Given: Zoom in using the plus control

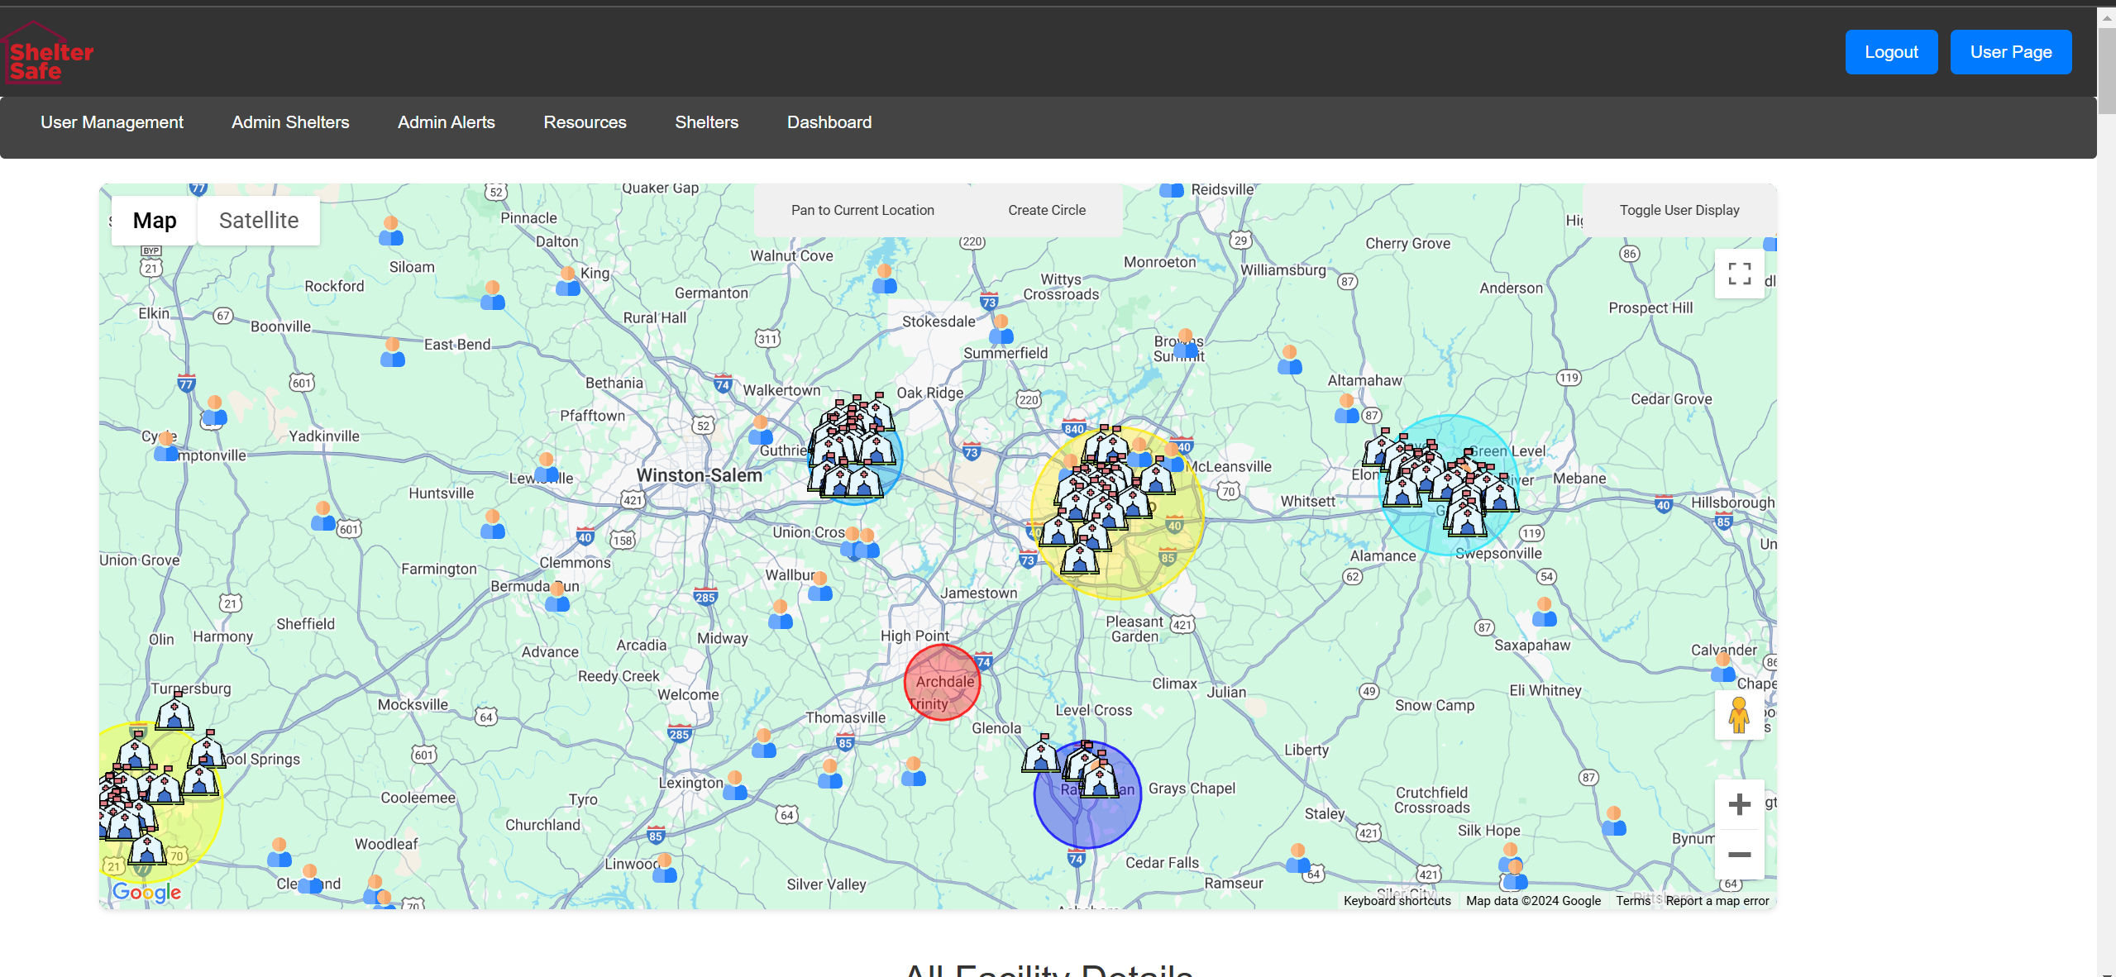Looking at the screenshot, I should [x=1741, y=804].
